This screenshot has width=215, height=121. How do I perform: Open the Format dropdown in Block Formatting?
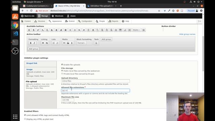point(81,43)
